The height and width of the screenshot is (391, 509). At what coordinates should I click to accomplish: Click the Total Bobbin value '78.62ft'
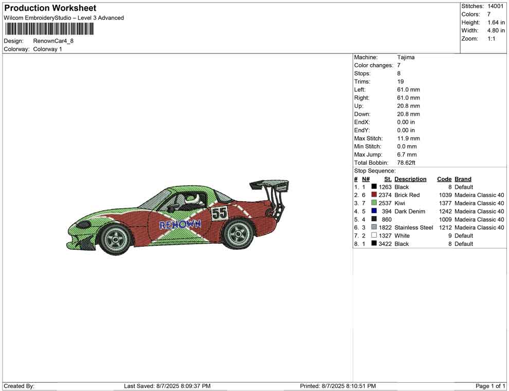(x=406, y=163)
